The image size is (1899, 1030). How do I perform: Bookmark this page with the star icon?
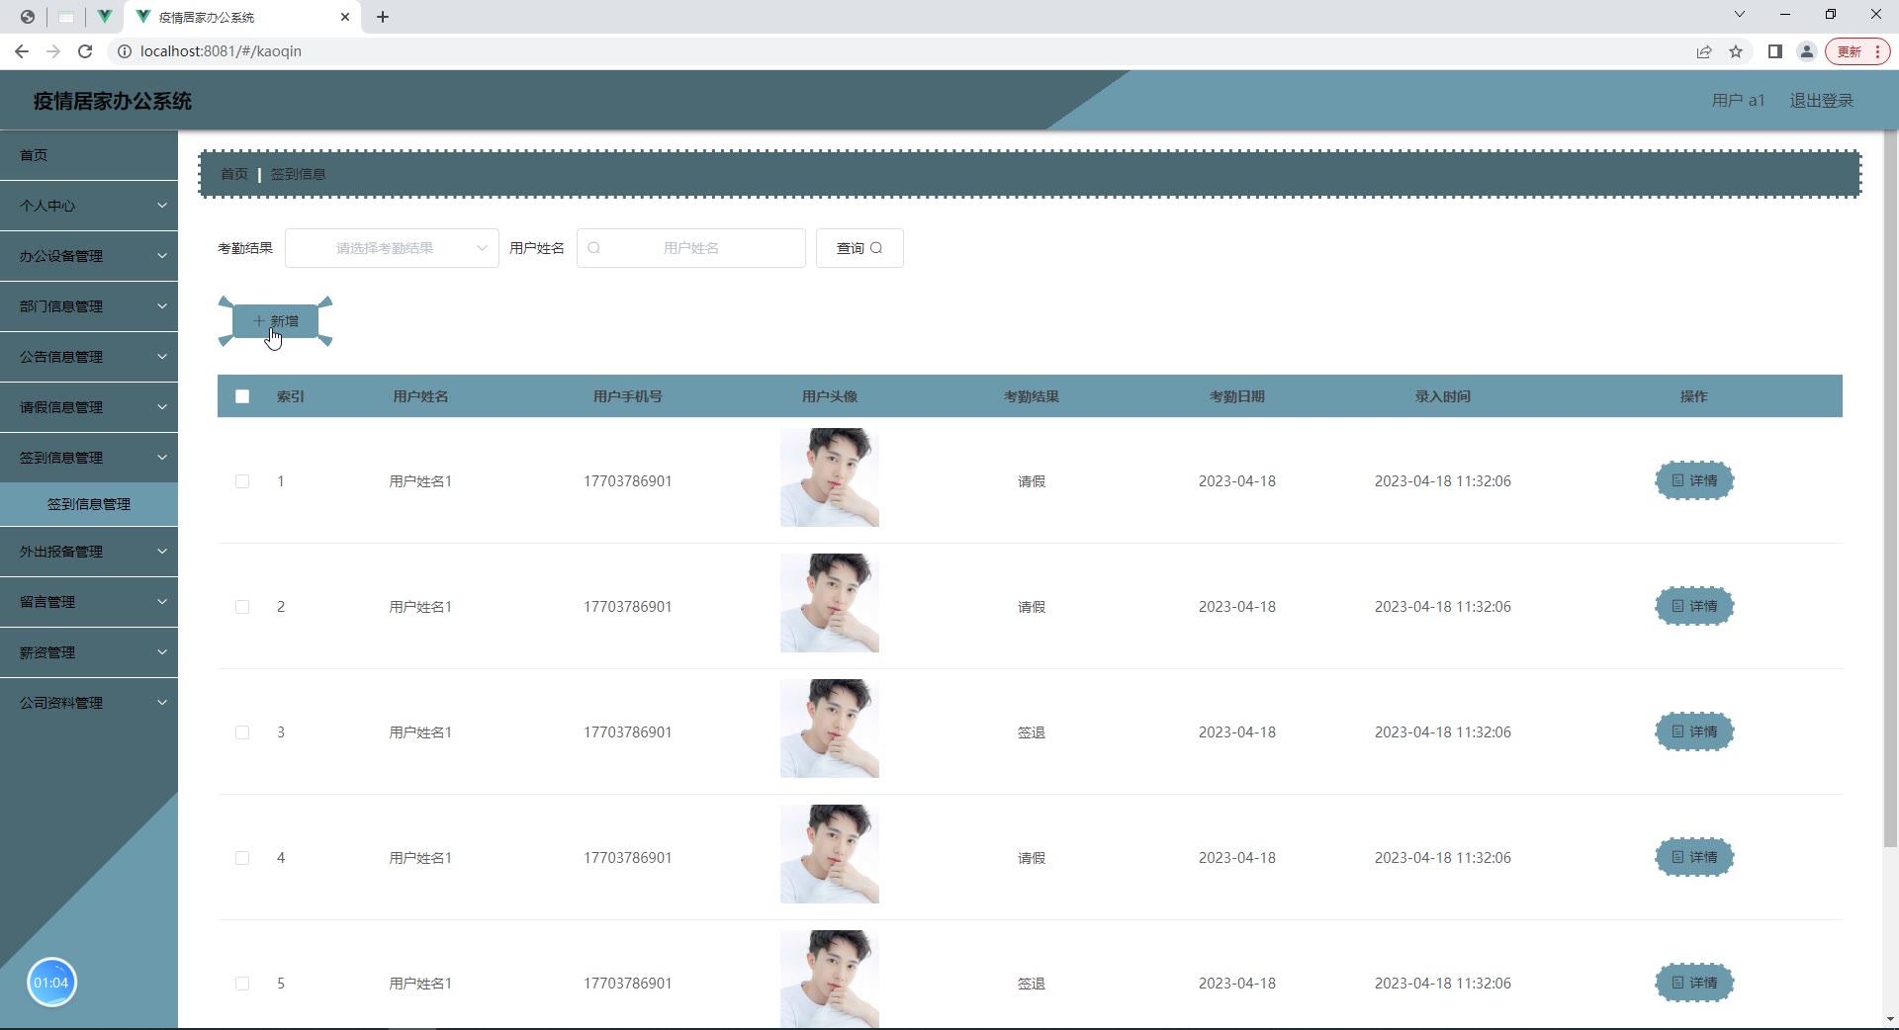pyautogui.click(x=1736, y=51)
